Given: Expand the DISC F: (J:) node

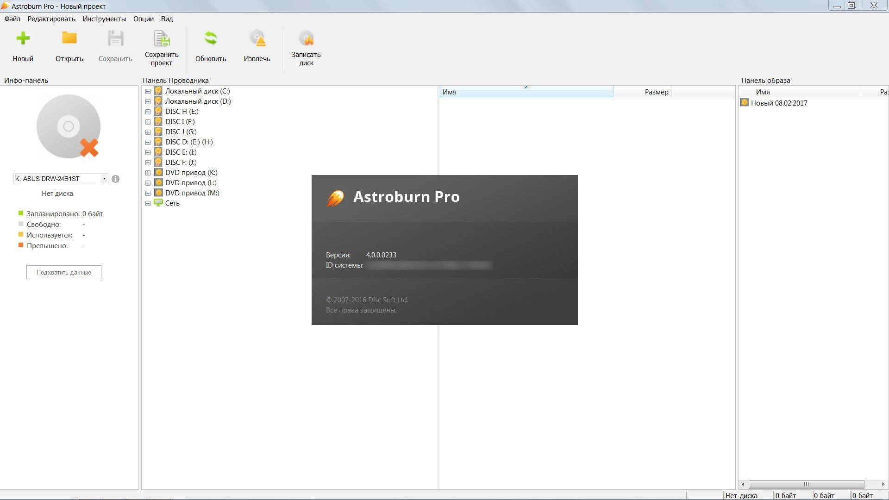Looking at the screenshot, I should click(x=148, y=162).
